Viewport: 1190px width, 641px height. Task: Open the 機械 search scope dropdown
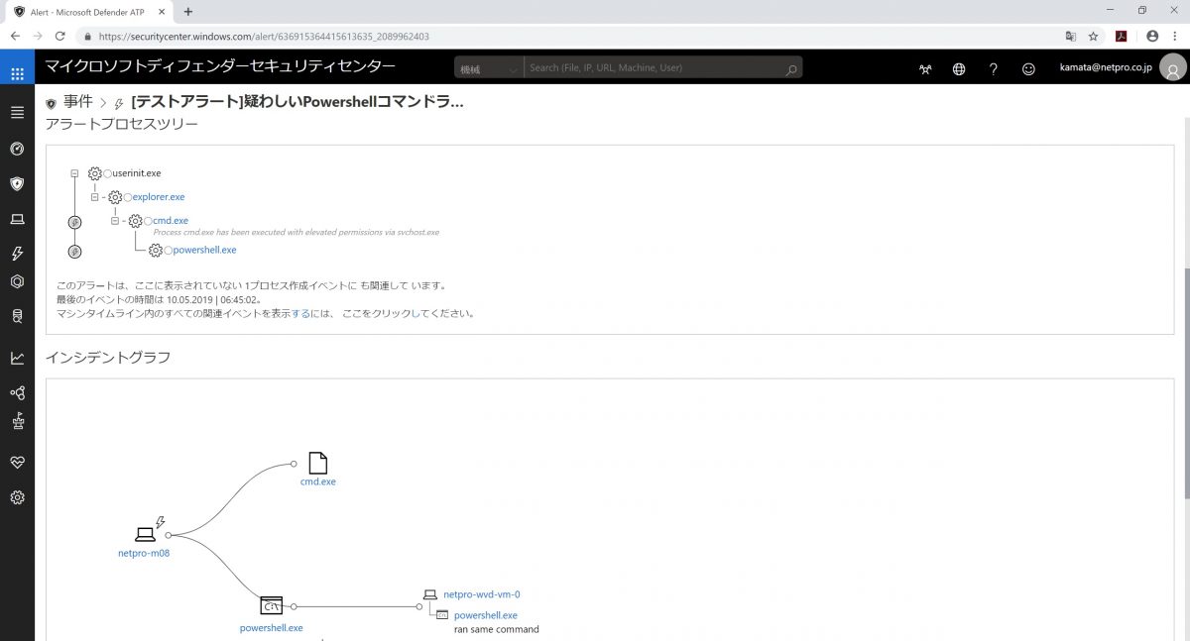488,68
